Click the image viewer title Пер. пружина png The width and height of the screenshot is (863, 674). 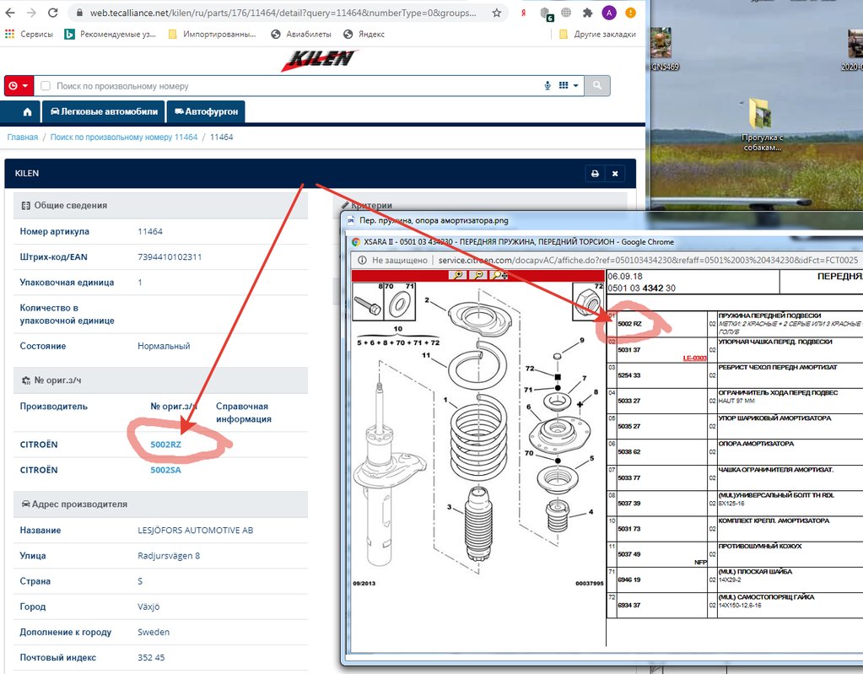(434, 221)
